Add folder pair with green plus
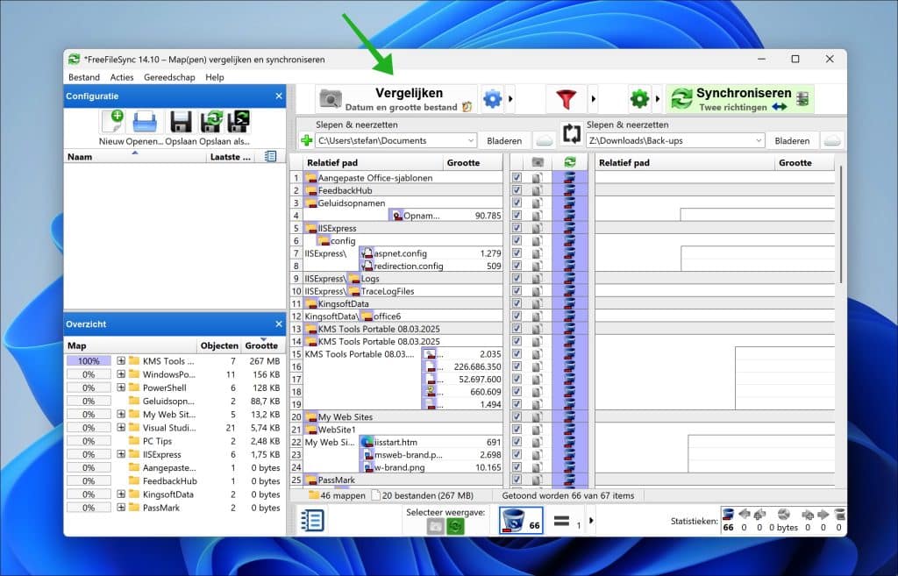The height and width of the screenshot is (576, 898). point(306,140)
